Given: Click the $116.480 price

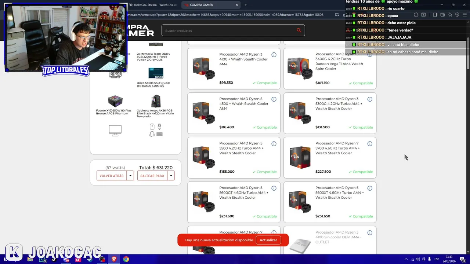Looking at the screenshot, I should point(227,127).
